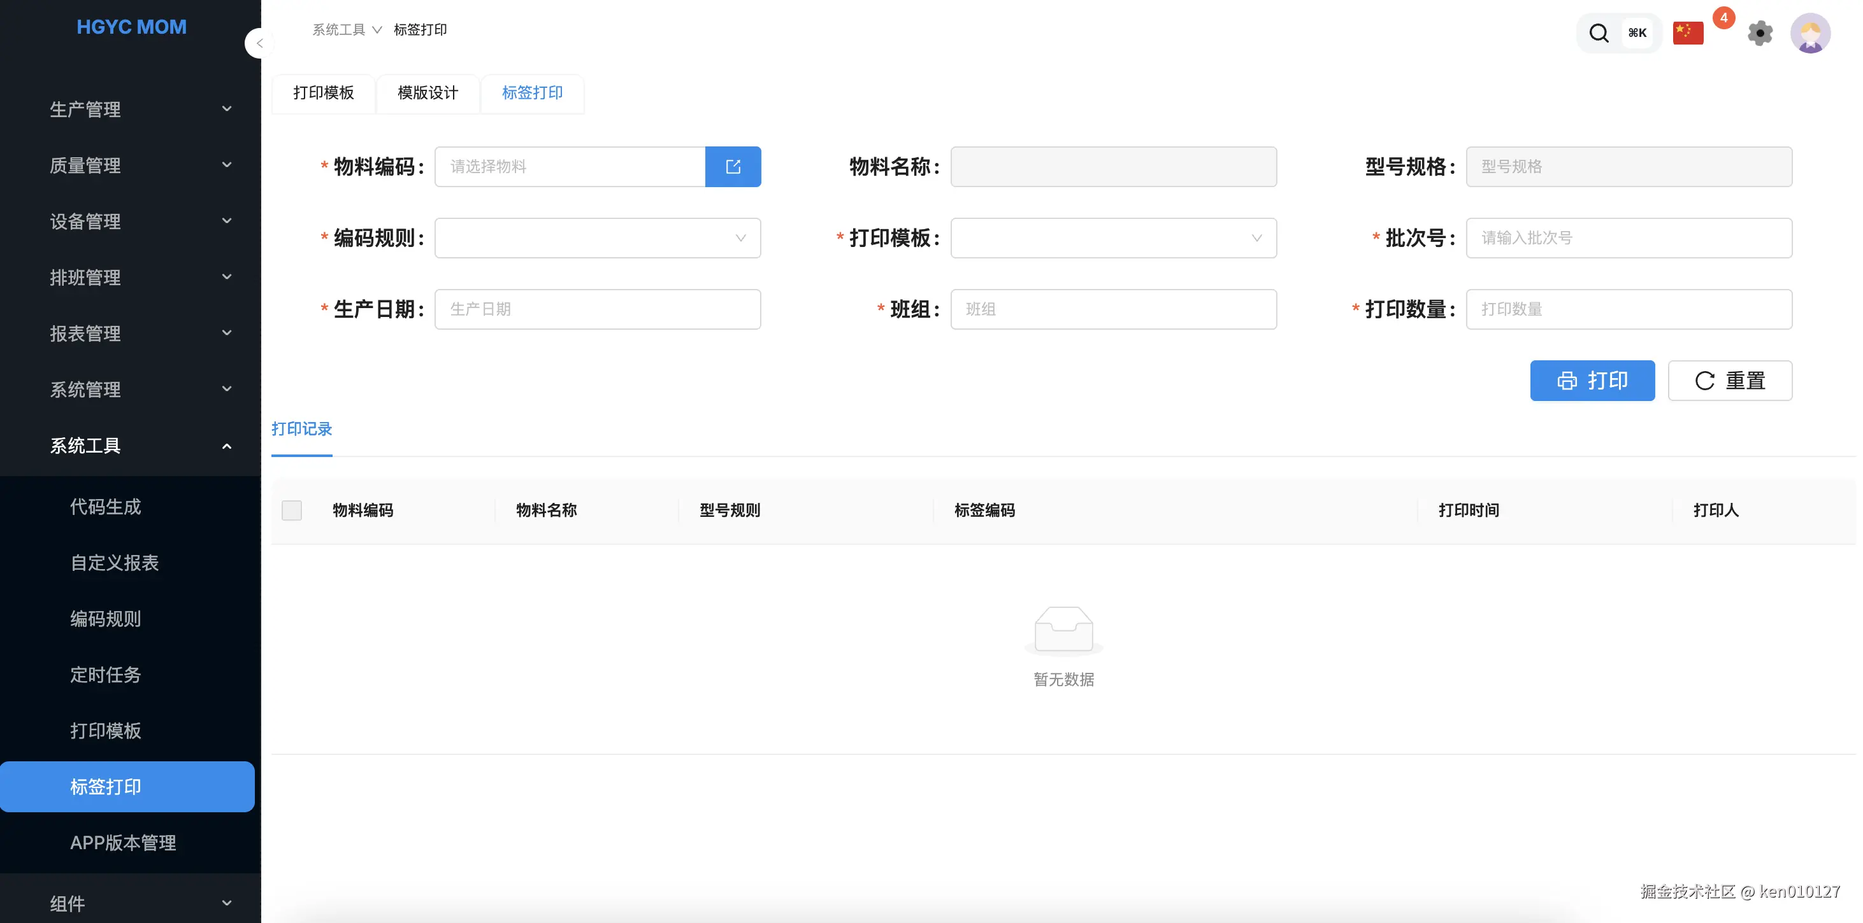Screen dimensions: 1863x923
Task: Open the 编码规则 dropdown
Action: [x=596, y=238]
